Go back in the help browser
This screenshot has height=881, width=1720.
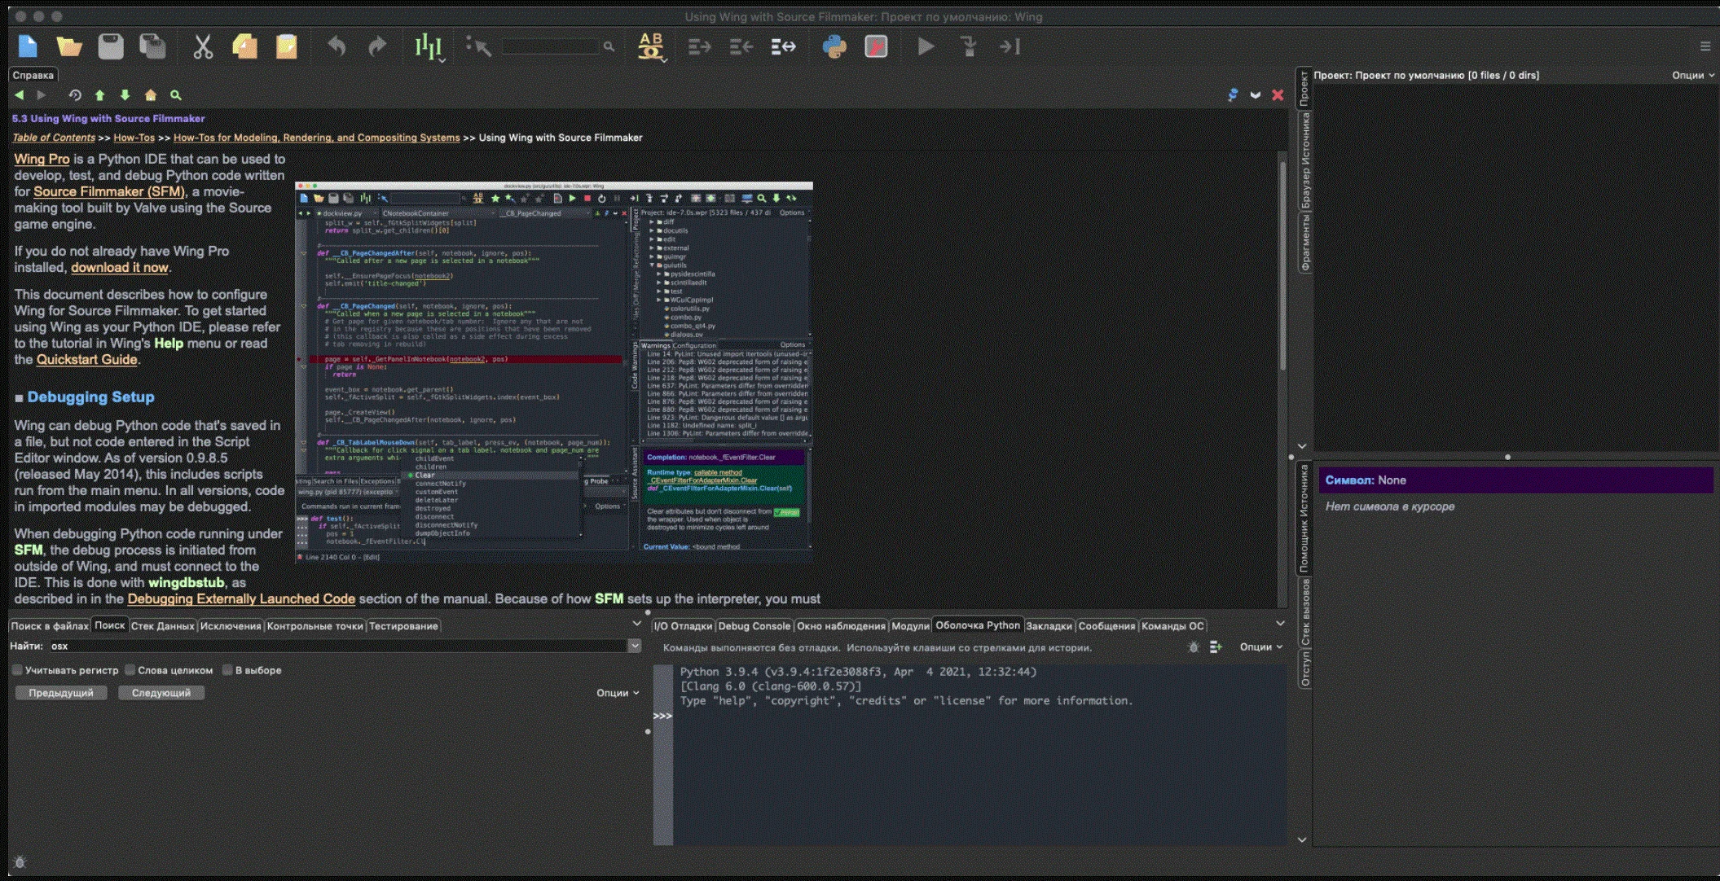[x=20, y=95]
